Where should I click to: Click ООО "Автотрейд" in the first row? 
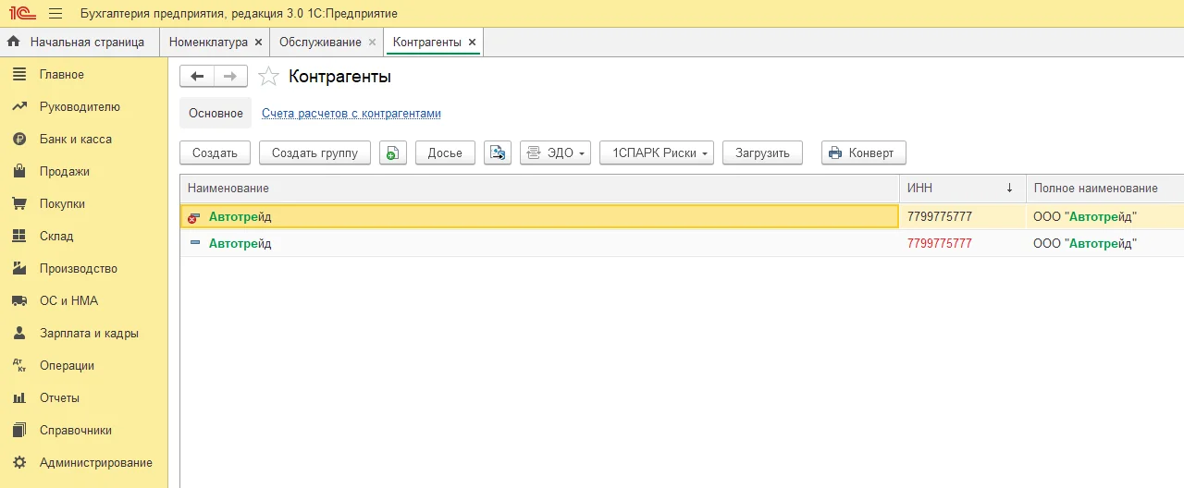pyautogui.click(x=1085, y=217)
